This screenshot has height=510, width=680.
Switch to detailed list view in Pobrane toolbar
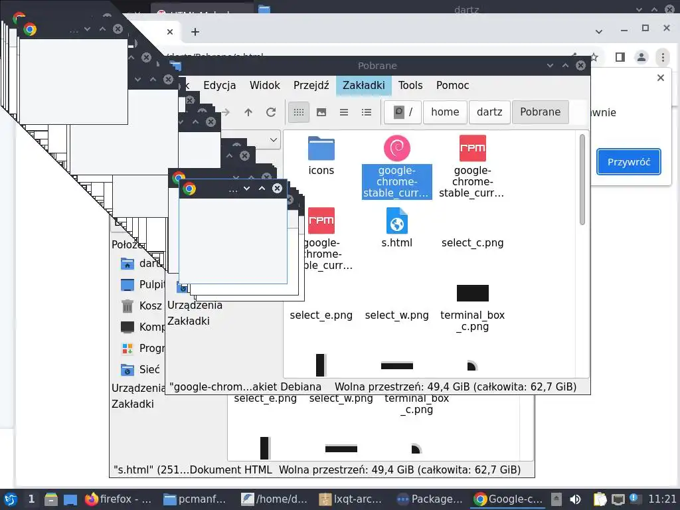367,112
